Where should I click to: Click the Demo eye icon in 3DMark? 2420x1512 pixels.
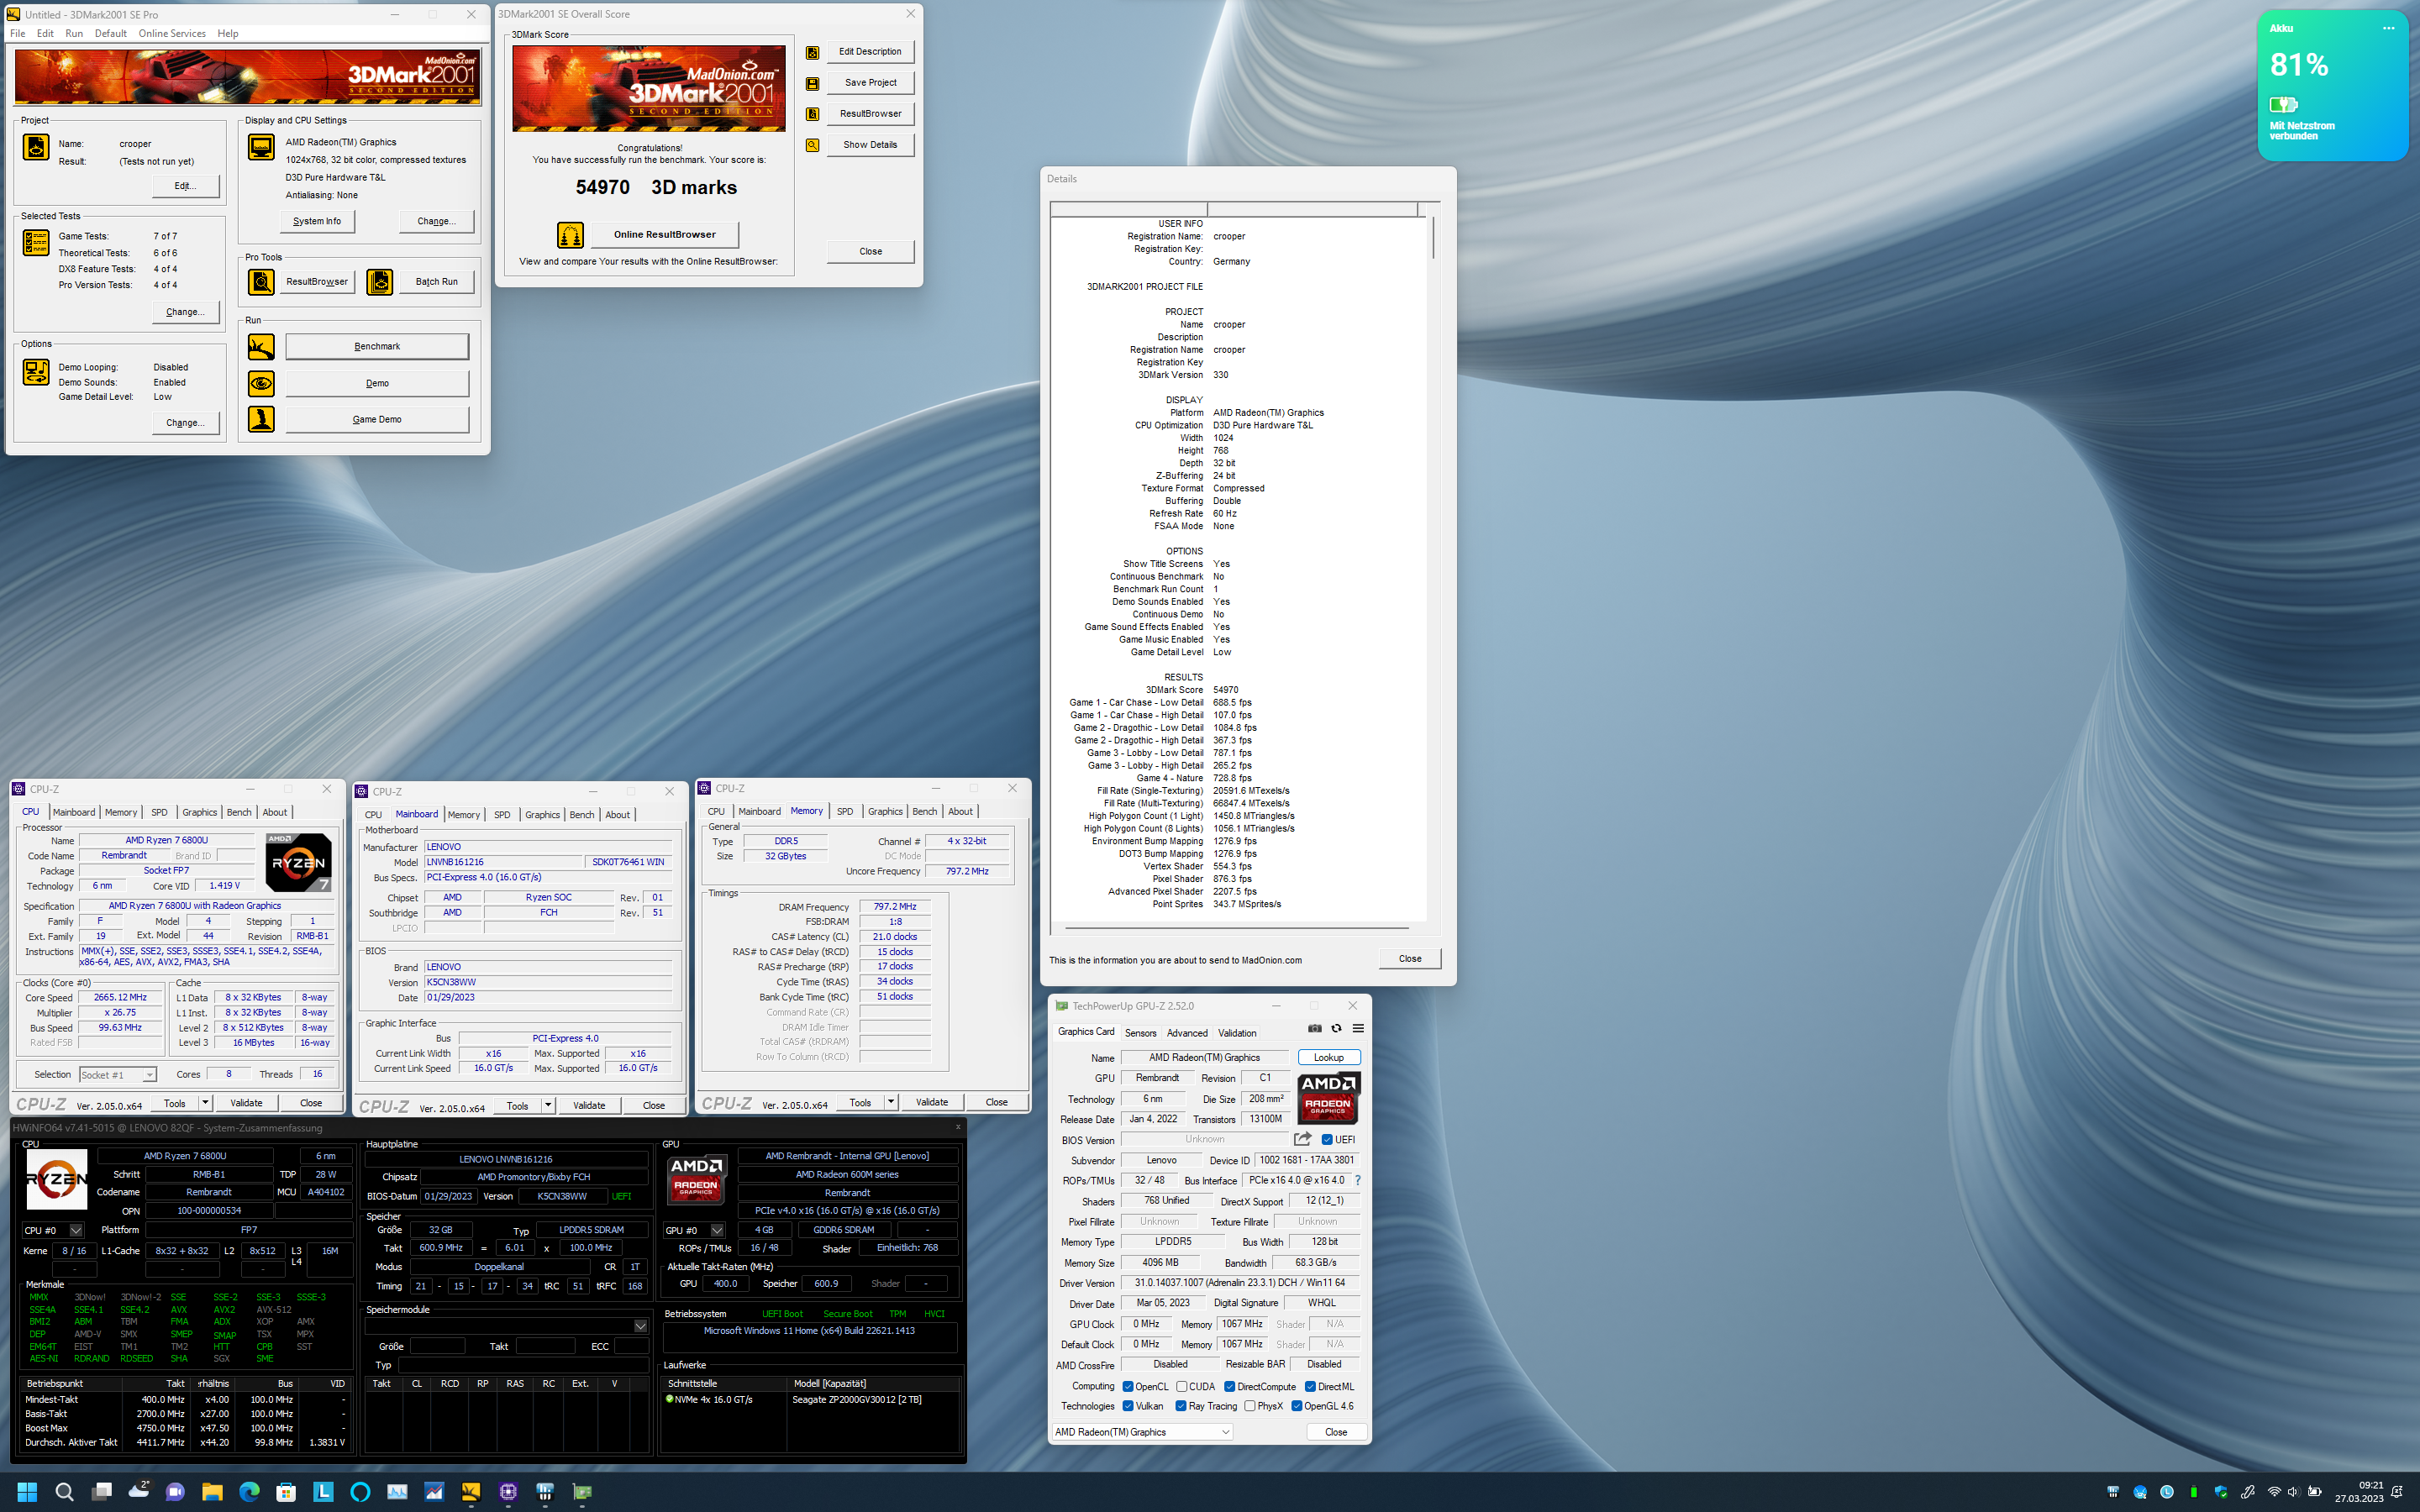(261, 383)
